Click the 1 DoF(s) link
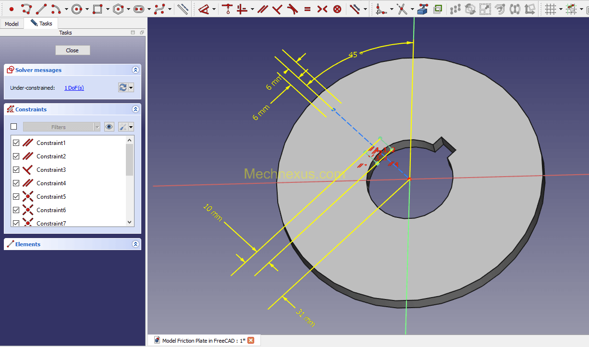 (x=74, y=88)
